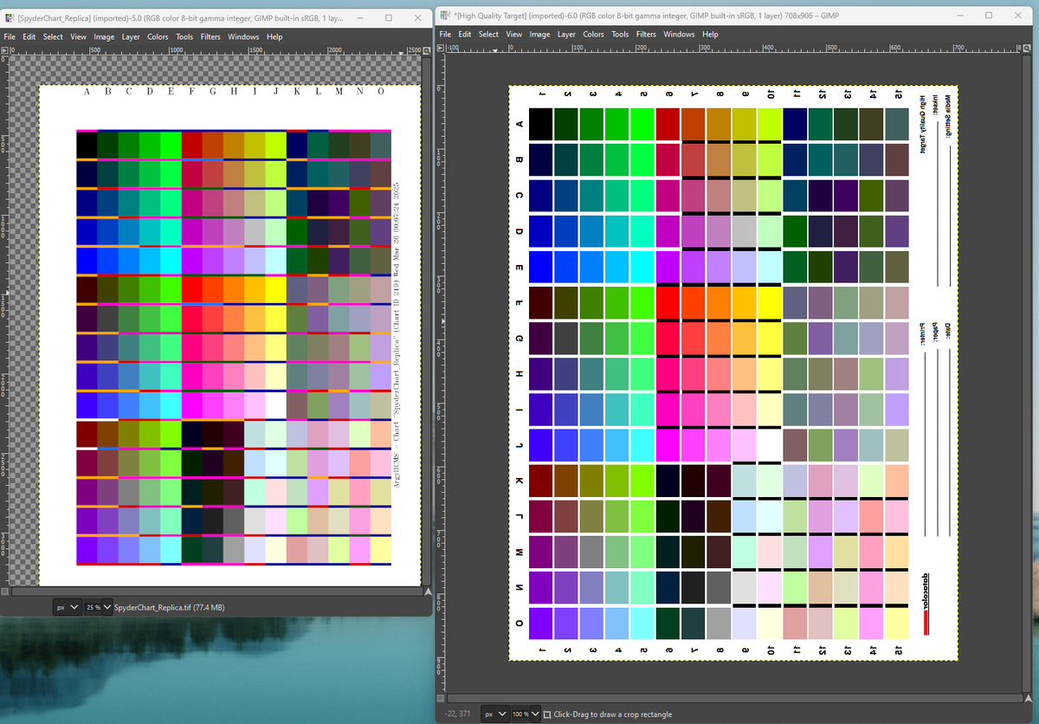Expand the 25% zoom dropdown arrow
Image resolution: width=1039 pixels, height=724 pixels.
(x=107, y=608)
